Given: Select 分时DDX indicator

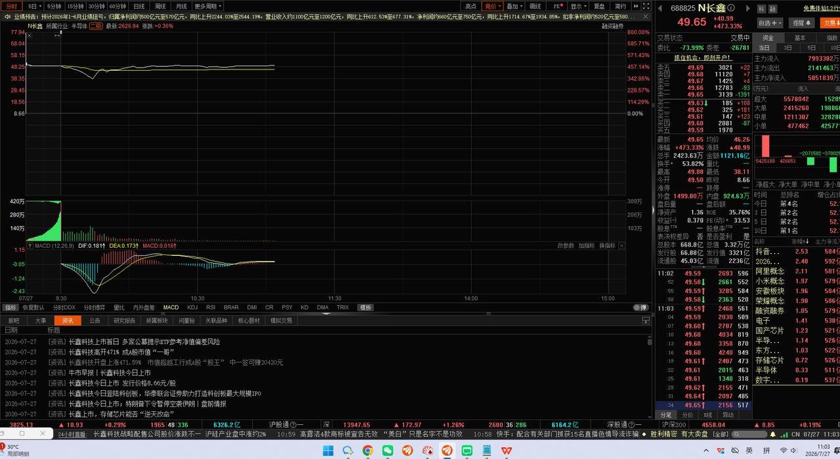Looking at the screenshot, I should [x=64, y=308].
